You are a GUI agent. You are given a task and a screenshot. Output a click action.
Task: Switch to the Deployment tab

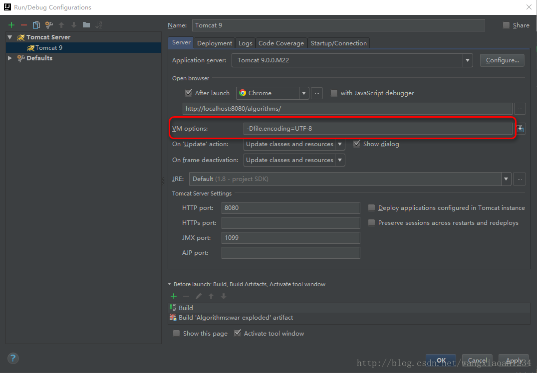pyautogui.click(x=215, y=43)
